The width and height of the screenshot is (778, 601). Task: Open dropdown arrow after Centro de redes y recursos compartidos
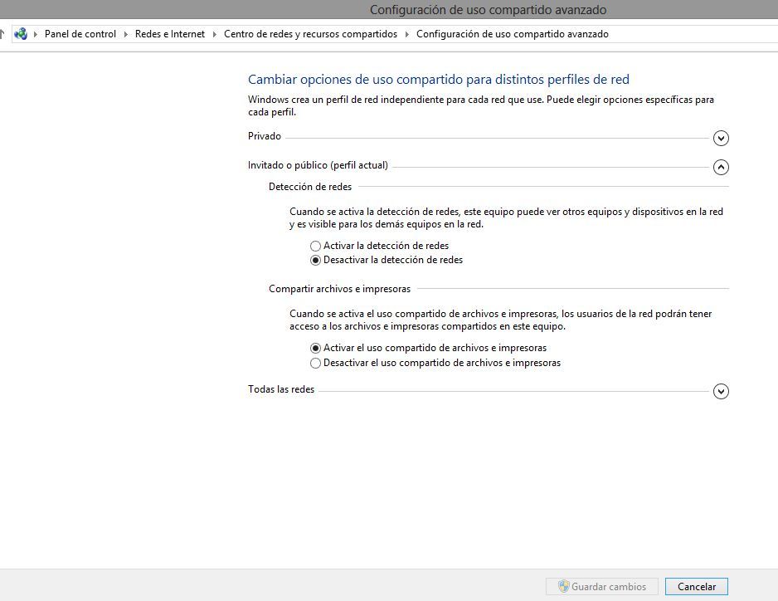pos(407,34)
